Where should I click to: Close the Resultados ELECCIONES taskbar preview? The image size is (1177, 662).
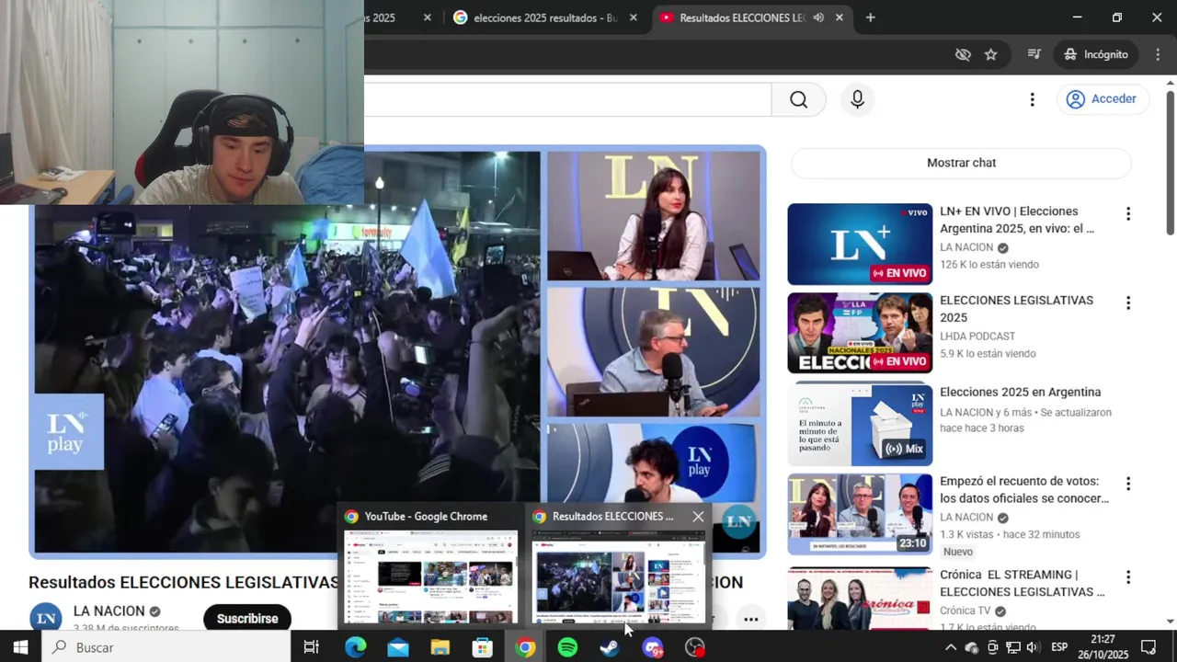point(698,517)
